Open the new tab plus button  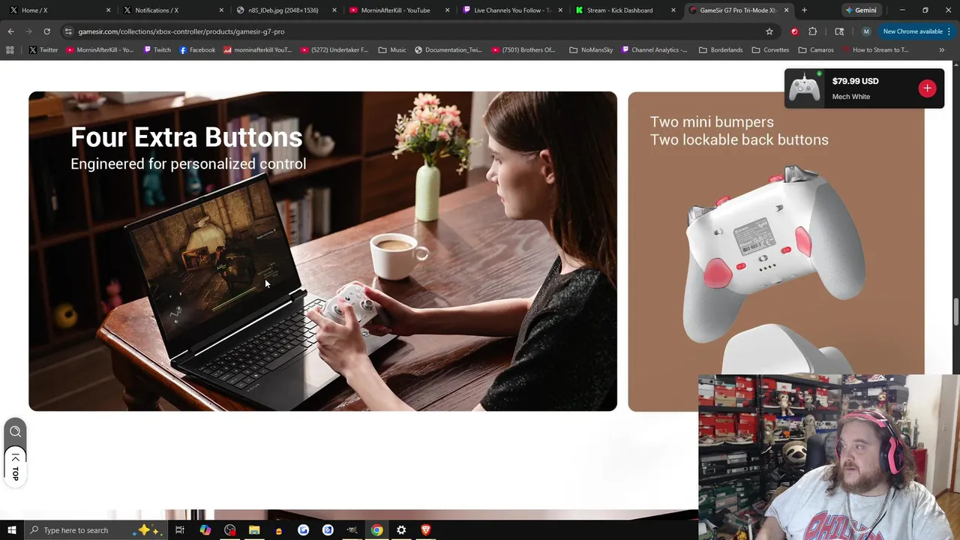[x=804, y=10]
